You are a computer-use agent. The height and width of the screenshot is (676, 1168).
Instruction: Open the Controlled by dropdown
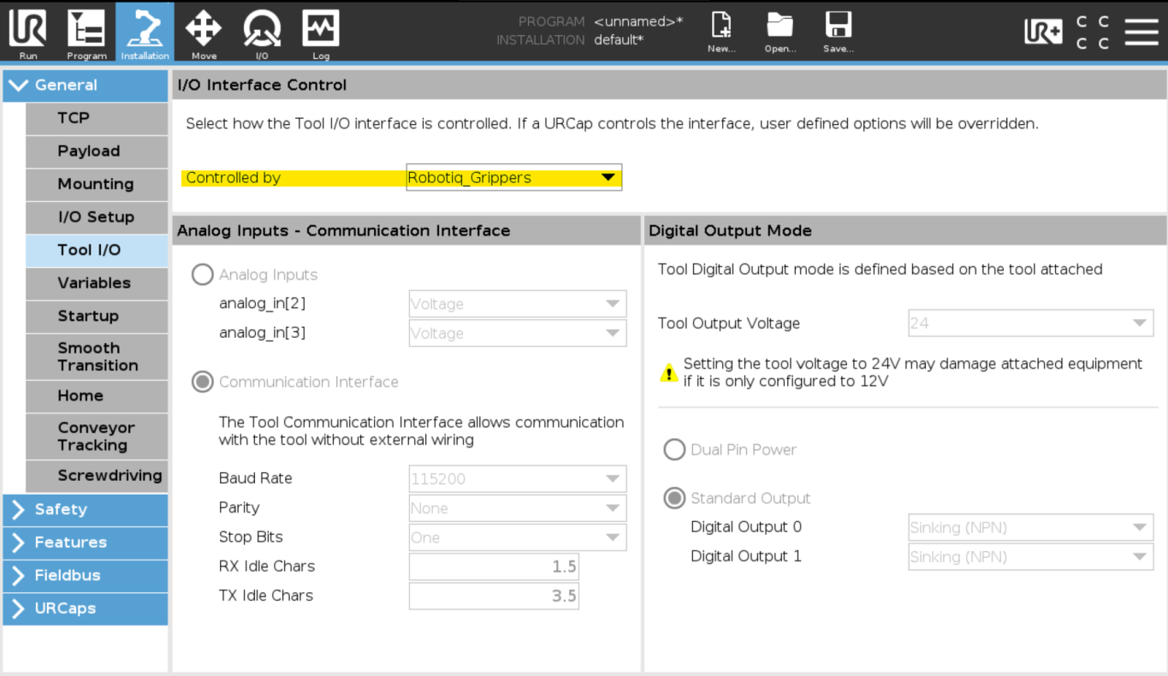[x=514, y=177]
